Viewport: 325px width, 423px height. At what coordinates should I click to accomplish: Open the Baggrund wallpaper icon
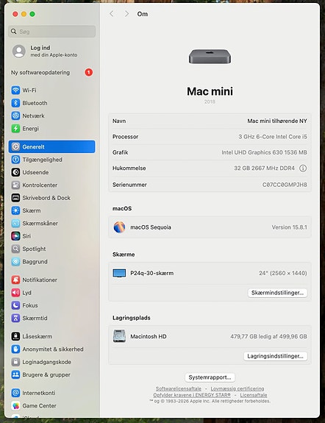pyautogui.click(x=15, y=261)
